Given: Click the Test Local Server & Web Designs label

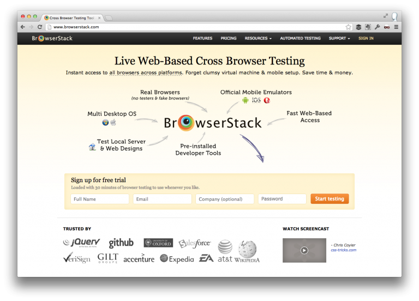Looking at the screenshot, I should tap(121, 145).
